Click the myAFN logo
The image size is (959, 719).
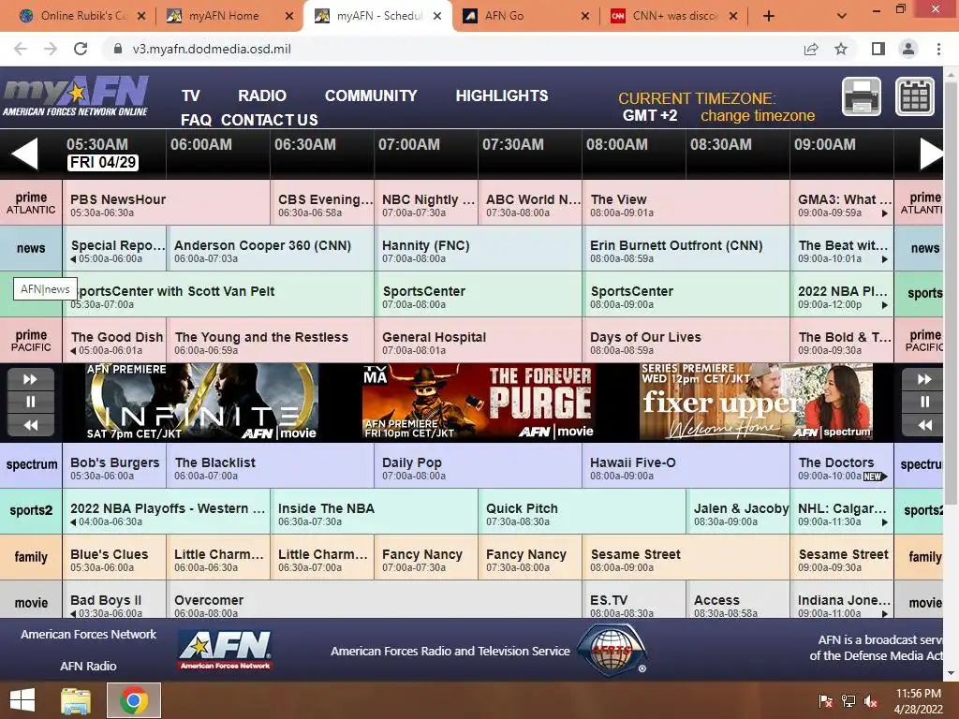click(x=76, y=96)
